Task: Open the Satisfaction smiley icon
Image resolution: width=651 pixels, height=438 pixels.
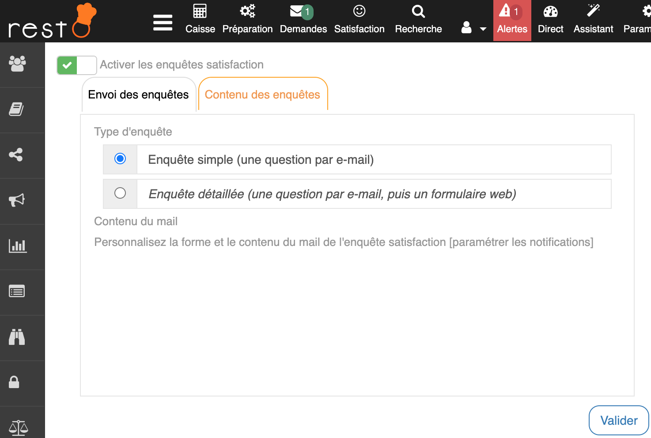Action: tap(359, 11)
